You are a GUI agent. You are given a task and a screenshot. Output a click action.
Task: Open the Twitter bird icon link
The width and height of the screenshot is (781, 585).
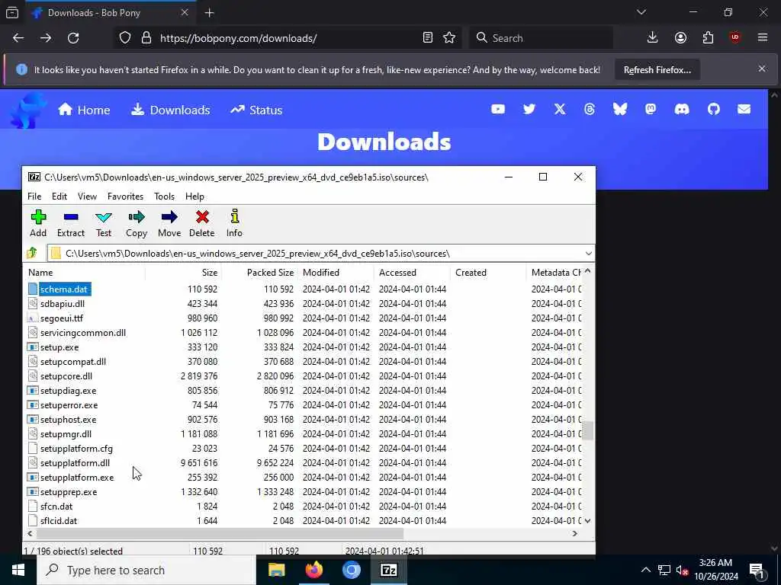tap(529, 109)
